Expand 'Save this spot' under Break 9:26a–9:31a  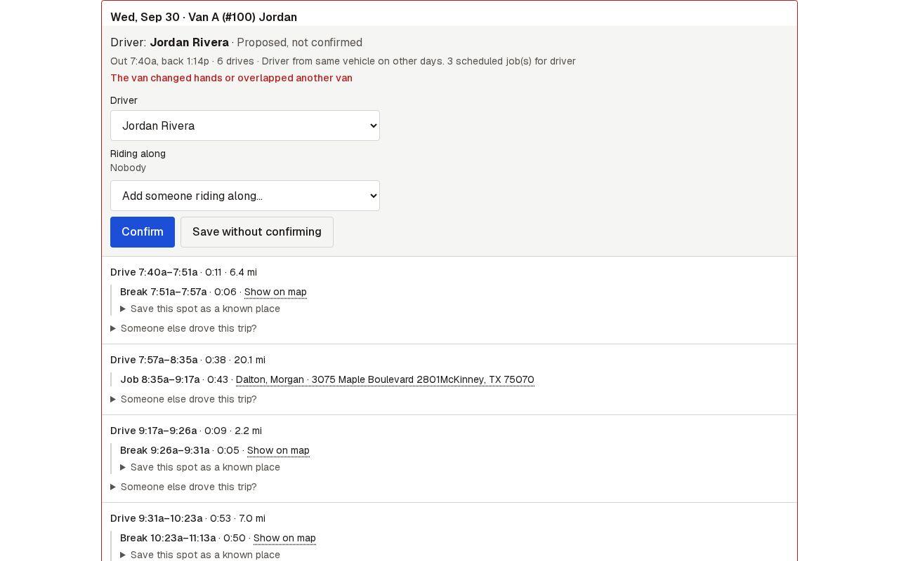200,467
